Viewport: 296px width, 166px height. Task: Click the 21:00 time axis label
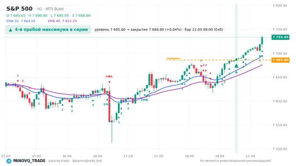(159, 156)
